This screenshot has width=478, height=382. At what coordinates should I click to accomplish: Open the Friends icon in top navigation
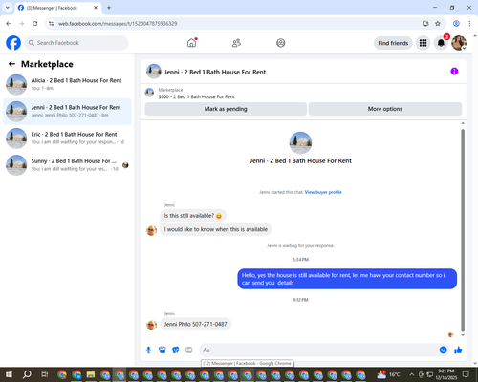pyautogui.click(x=236, y=43)
